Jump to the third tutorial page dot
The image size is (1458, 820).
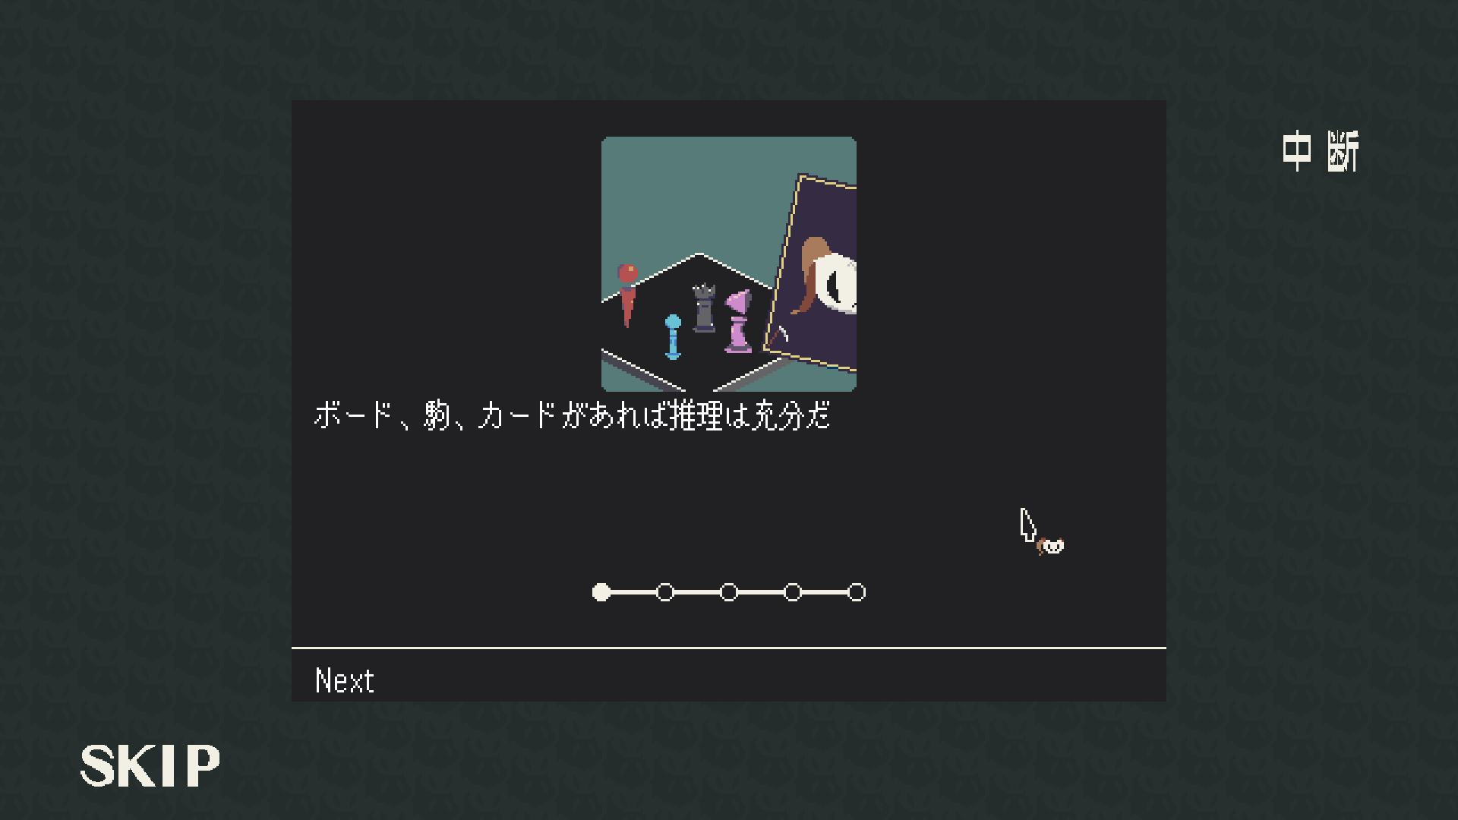coord(729,592)
